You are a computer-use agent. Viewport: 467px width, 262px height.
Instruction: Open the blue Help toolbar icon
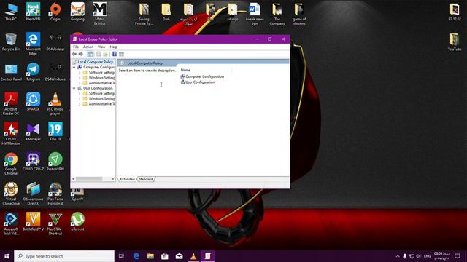point(115,54)
